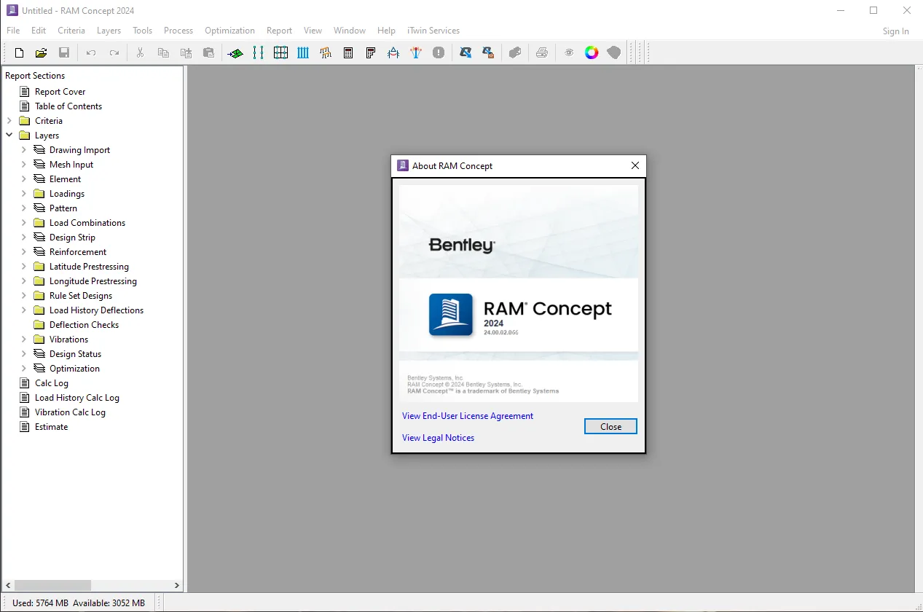The height and width of the screenshot is (612, 923).
Task: Click the Close button in About dialog
Action: click(x=610, y=427)
